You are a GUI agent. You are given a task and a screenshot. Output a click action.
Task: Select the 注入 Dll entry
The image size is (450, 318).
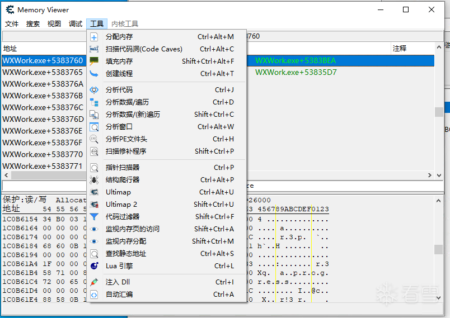point(166,282)
